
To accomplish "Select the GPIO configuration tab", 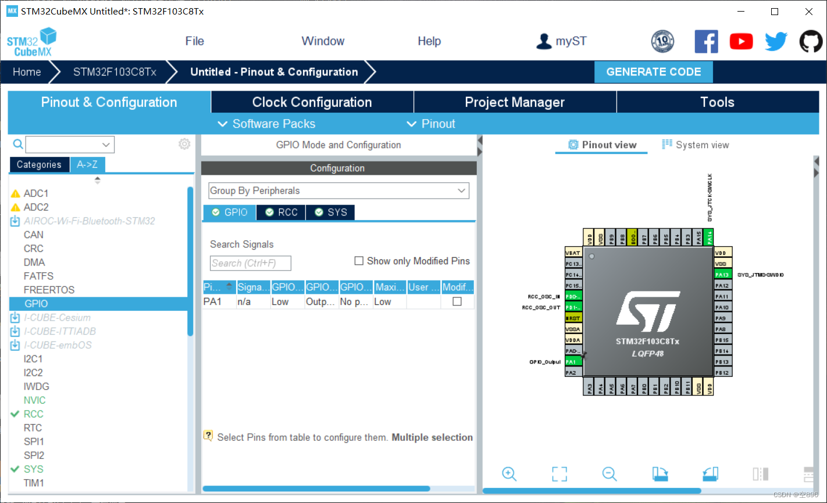I will coord(230,213).
